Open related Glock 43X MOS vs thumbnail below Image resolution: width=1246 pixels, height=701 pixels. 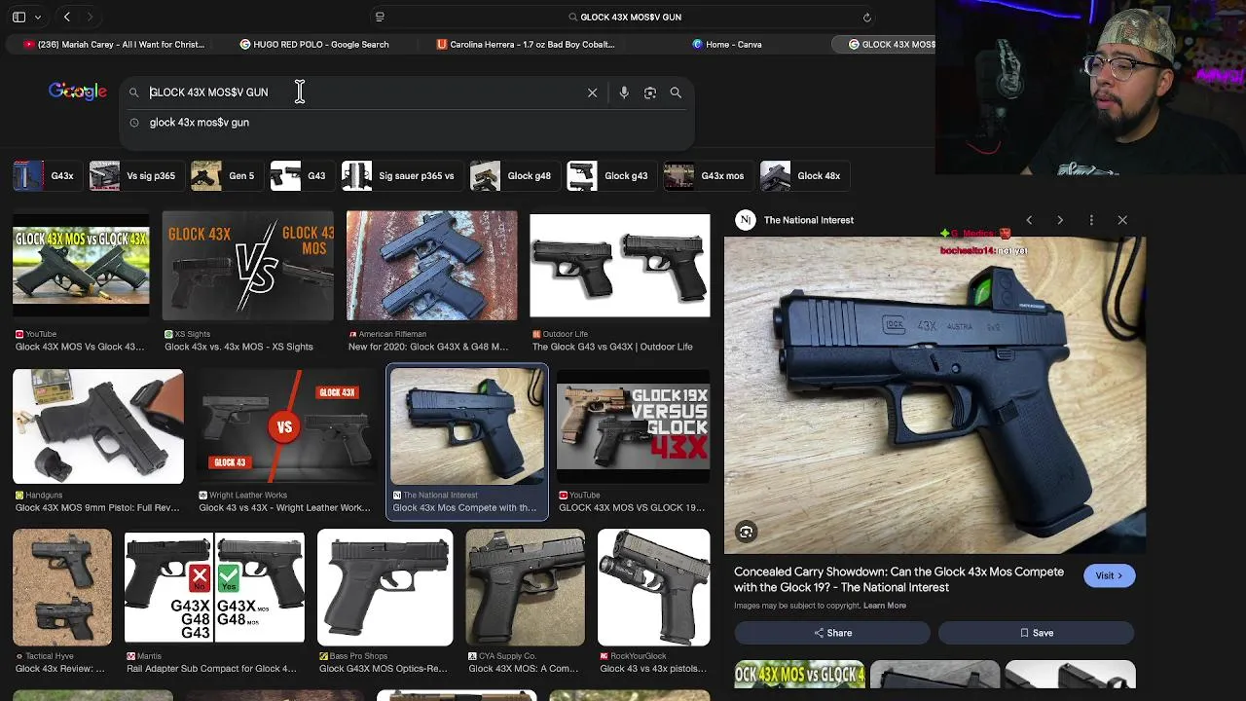(x=799, y=675)
